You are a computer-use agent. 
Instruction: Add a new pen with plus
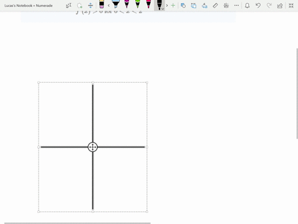pyautogui.click(x=173, y=6)
